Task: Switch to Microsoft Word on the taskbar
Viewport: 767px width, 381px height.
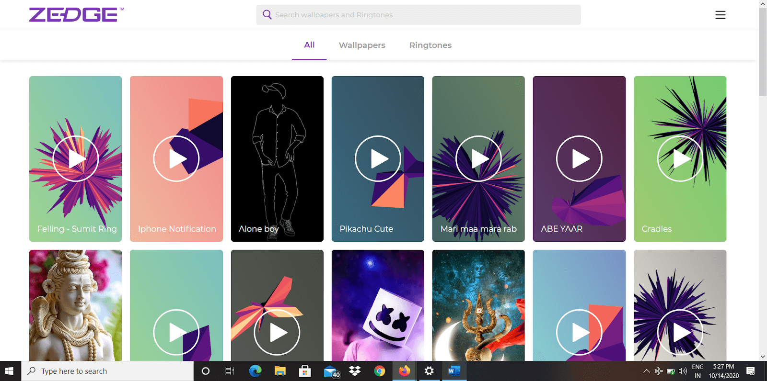Action: 454,371
